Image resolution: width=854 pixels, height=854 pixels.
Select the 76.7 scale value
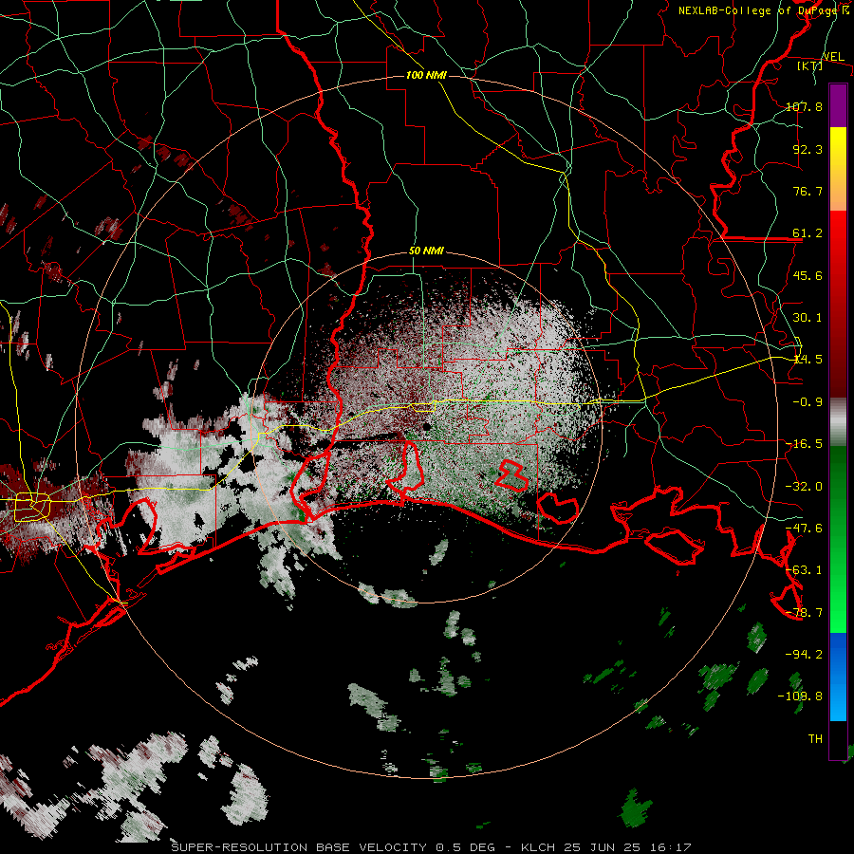(808, 191)
